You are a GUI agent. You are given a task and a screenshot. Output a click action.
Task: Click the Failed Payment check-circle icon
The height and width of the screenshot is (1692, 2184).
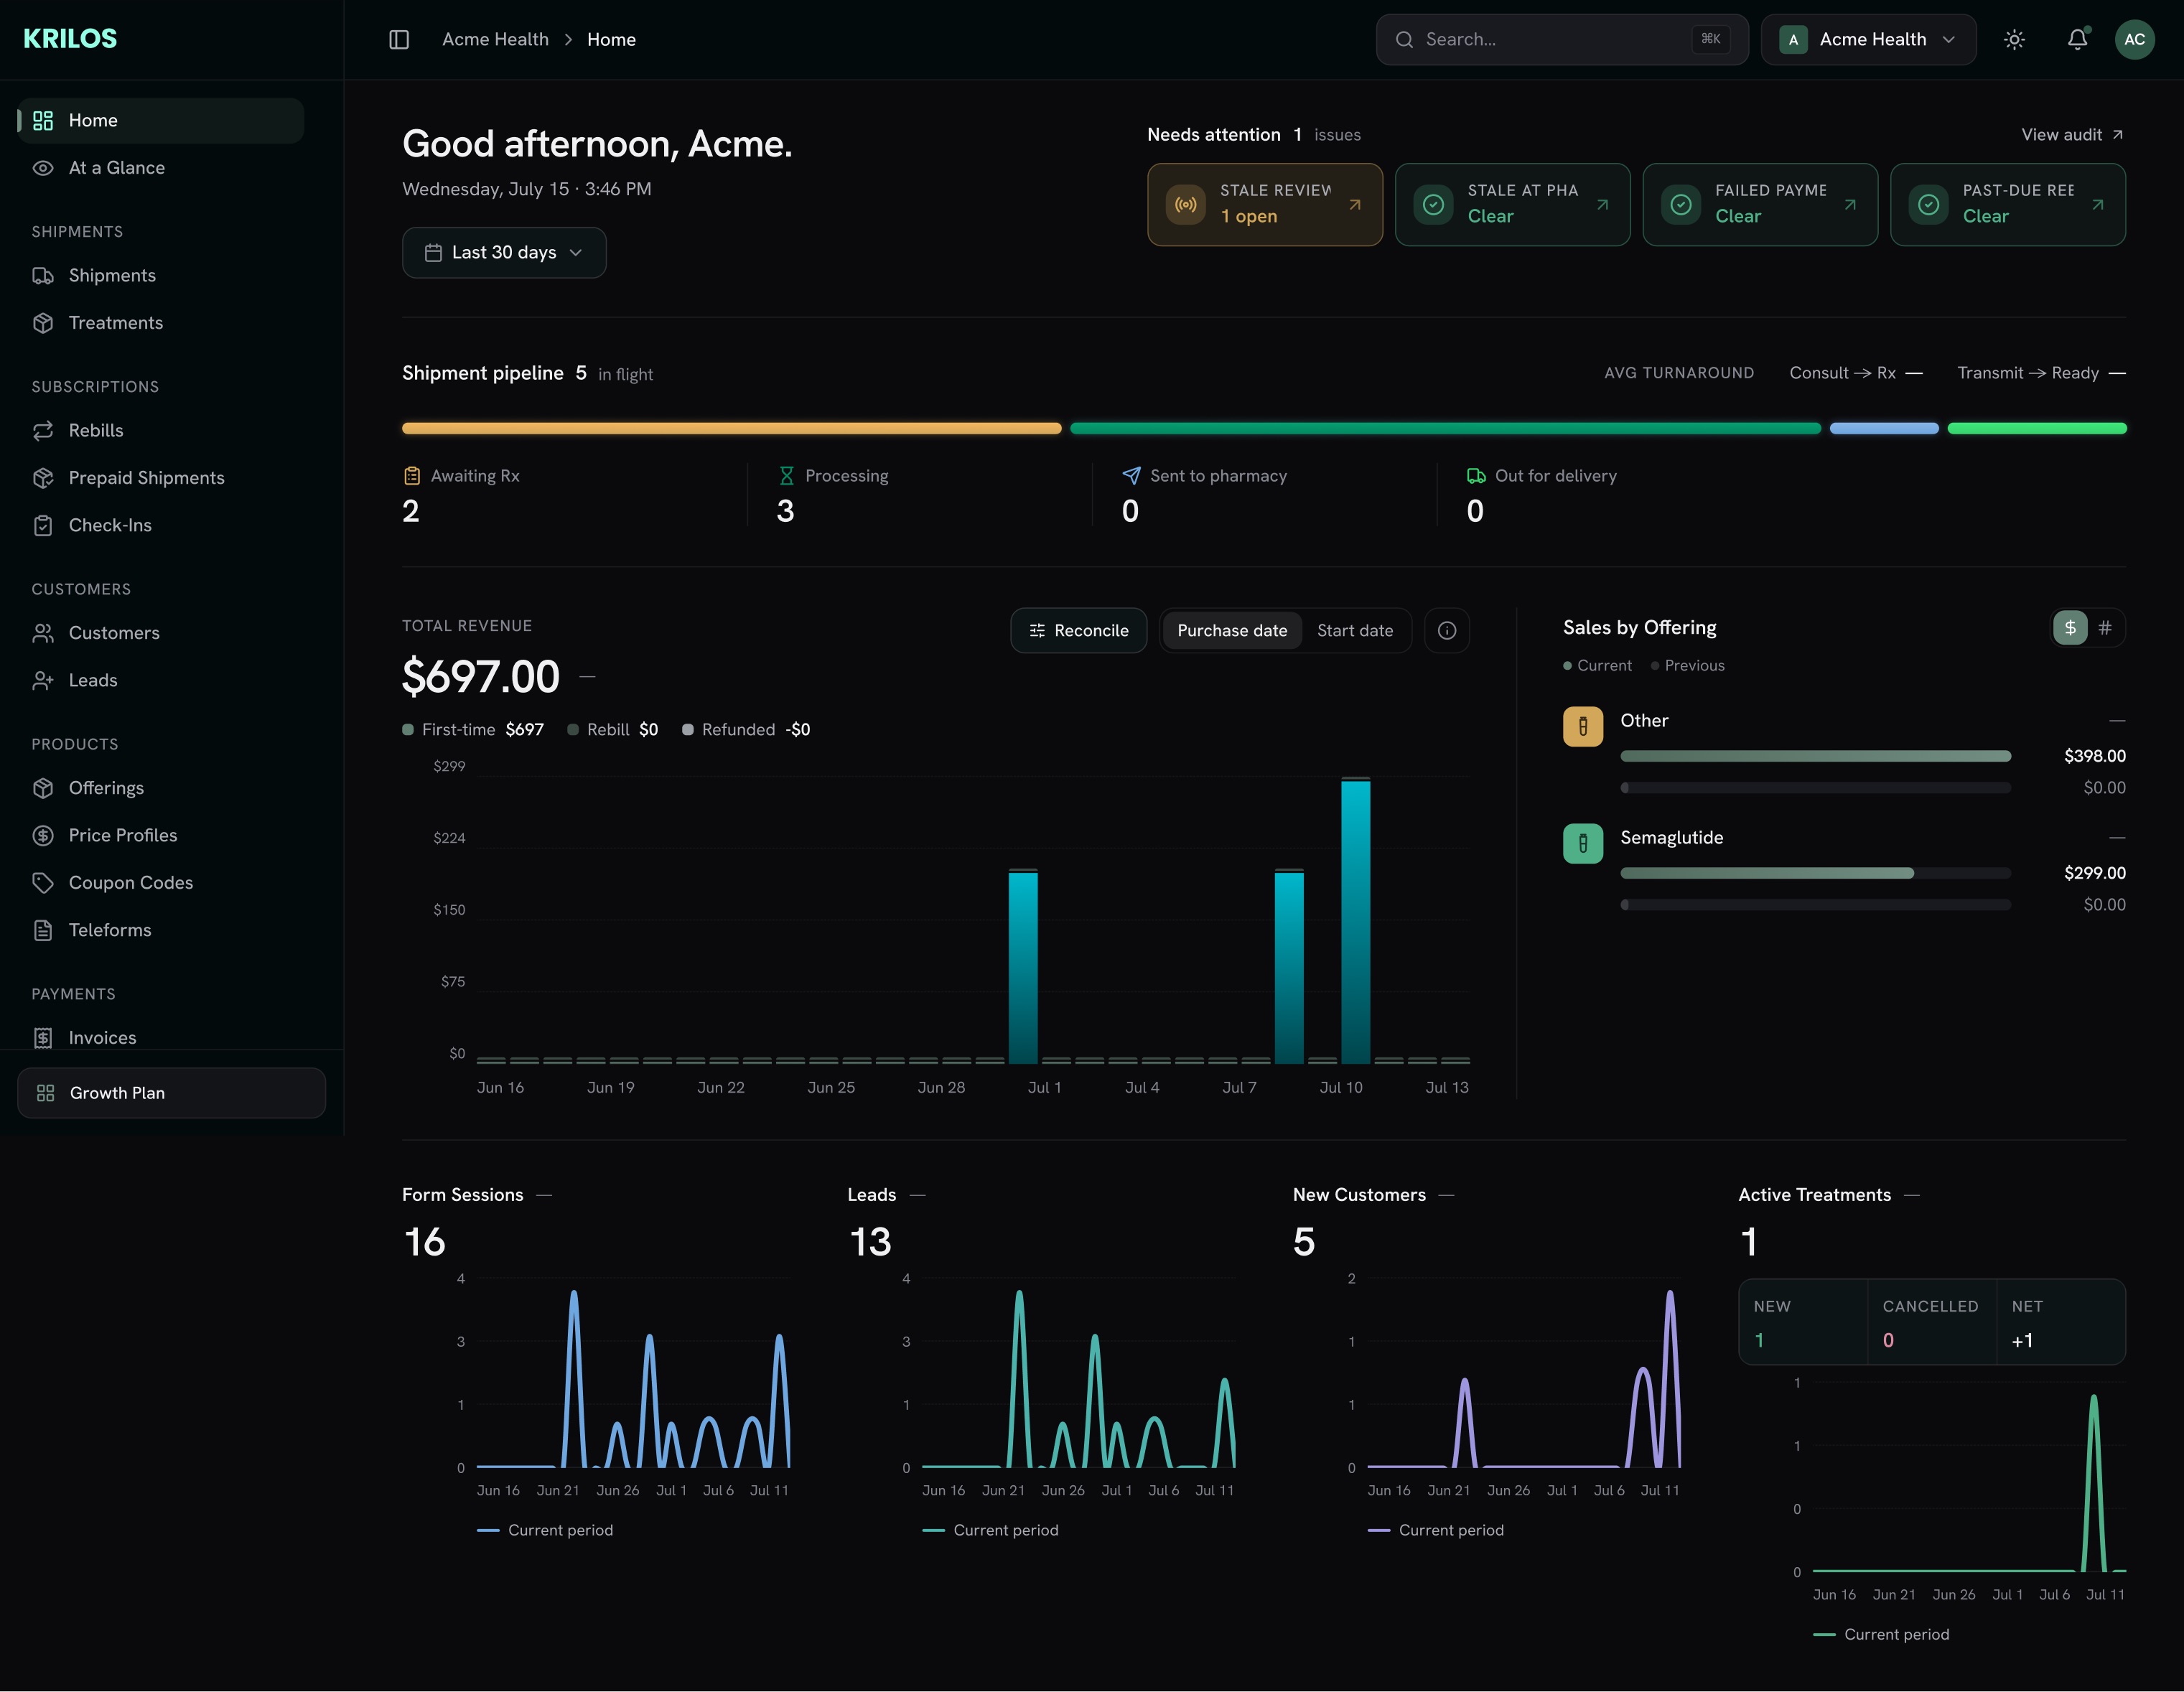coord(1681,204)
